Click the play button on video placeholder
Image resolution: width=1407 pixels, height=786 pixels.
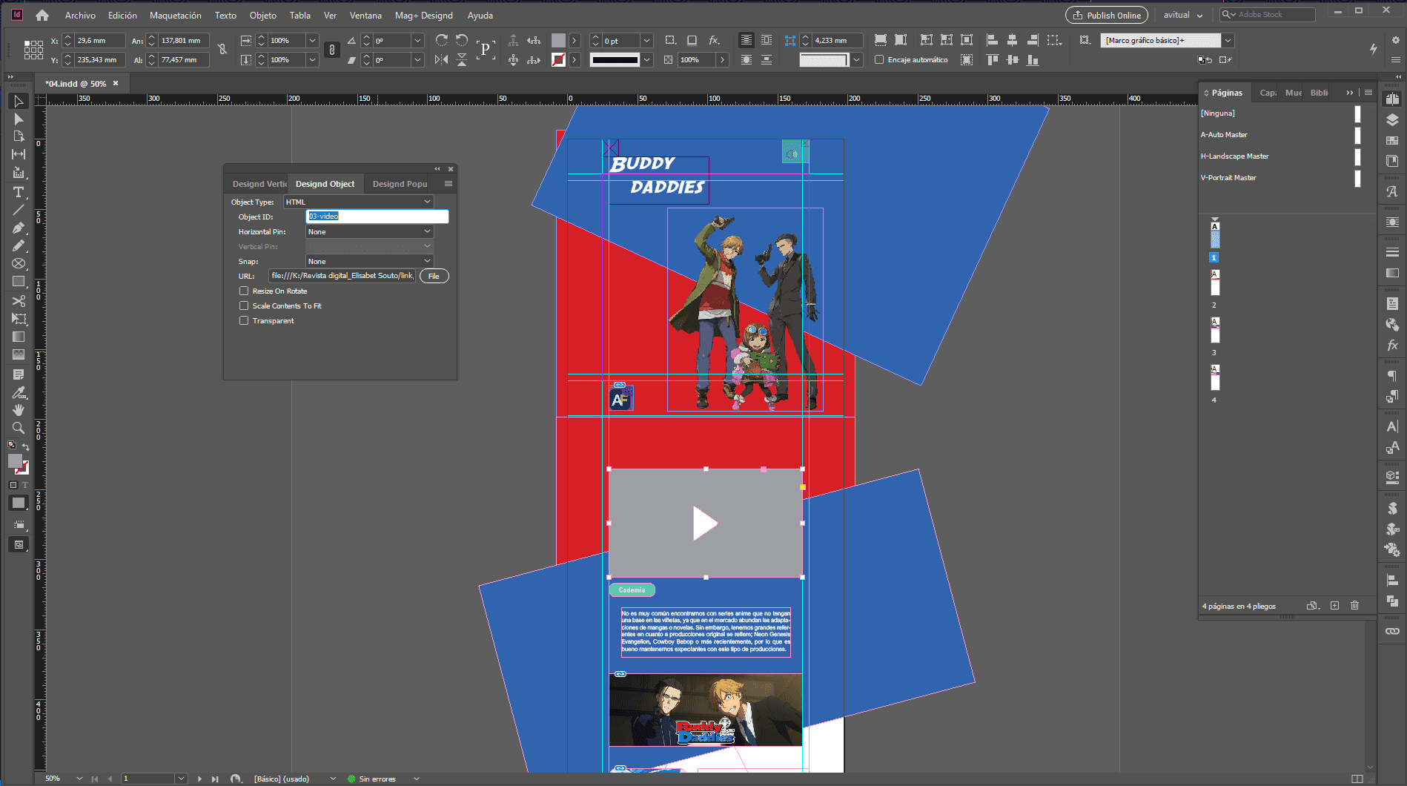[704, 523]
